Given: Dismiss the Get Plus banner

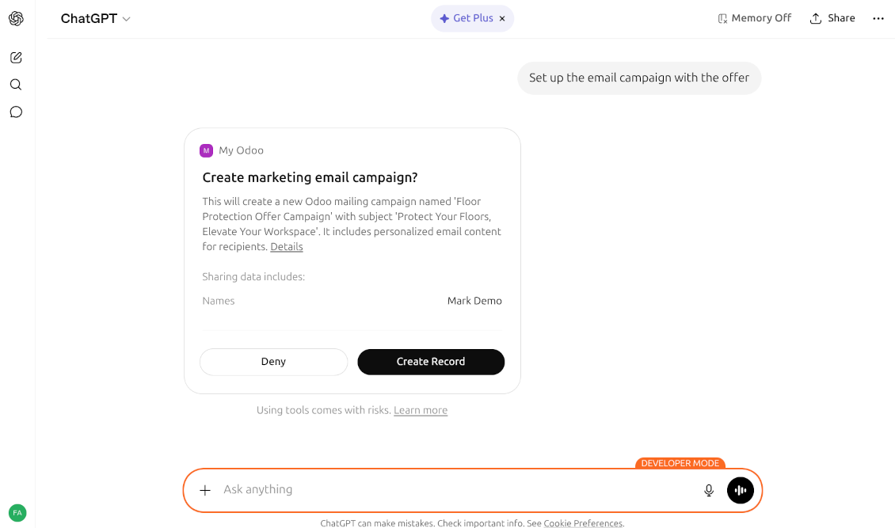Looking at the screenshot, I should [x=502, y=17].
